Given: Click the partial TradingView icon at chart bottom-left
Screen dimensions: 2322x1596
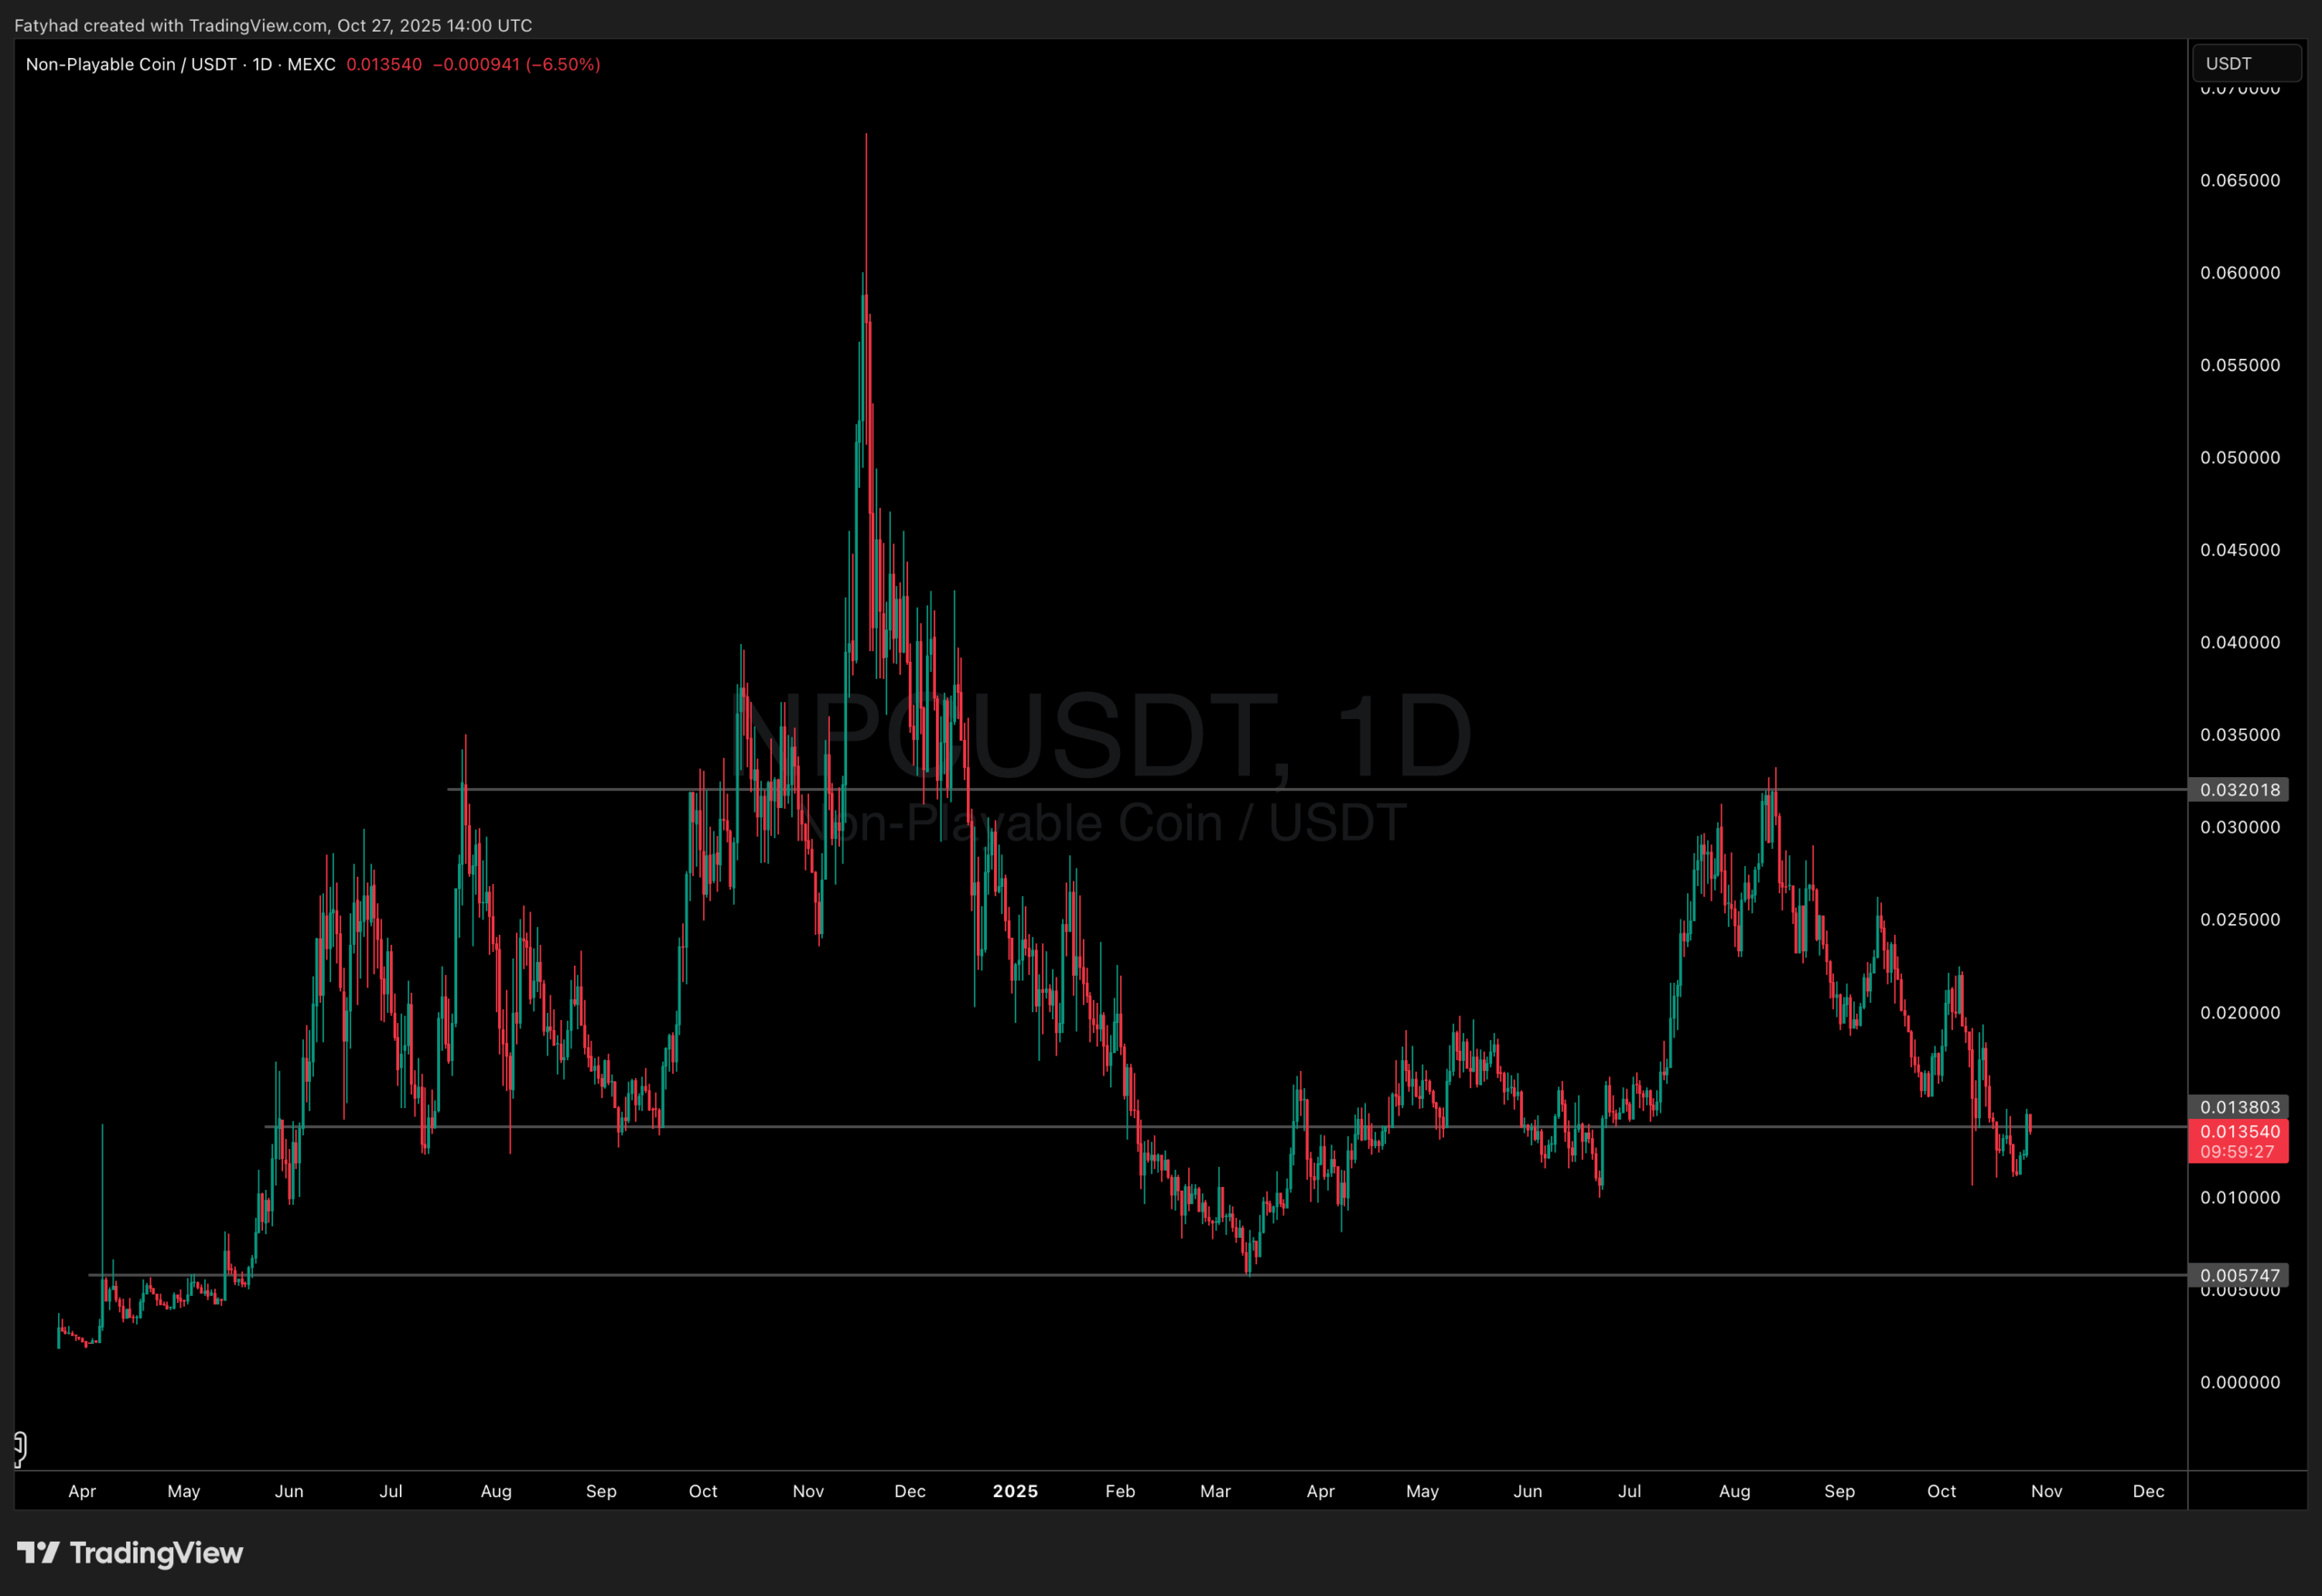Looking at the screenshot, I should (19, 1447).
